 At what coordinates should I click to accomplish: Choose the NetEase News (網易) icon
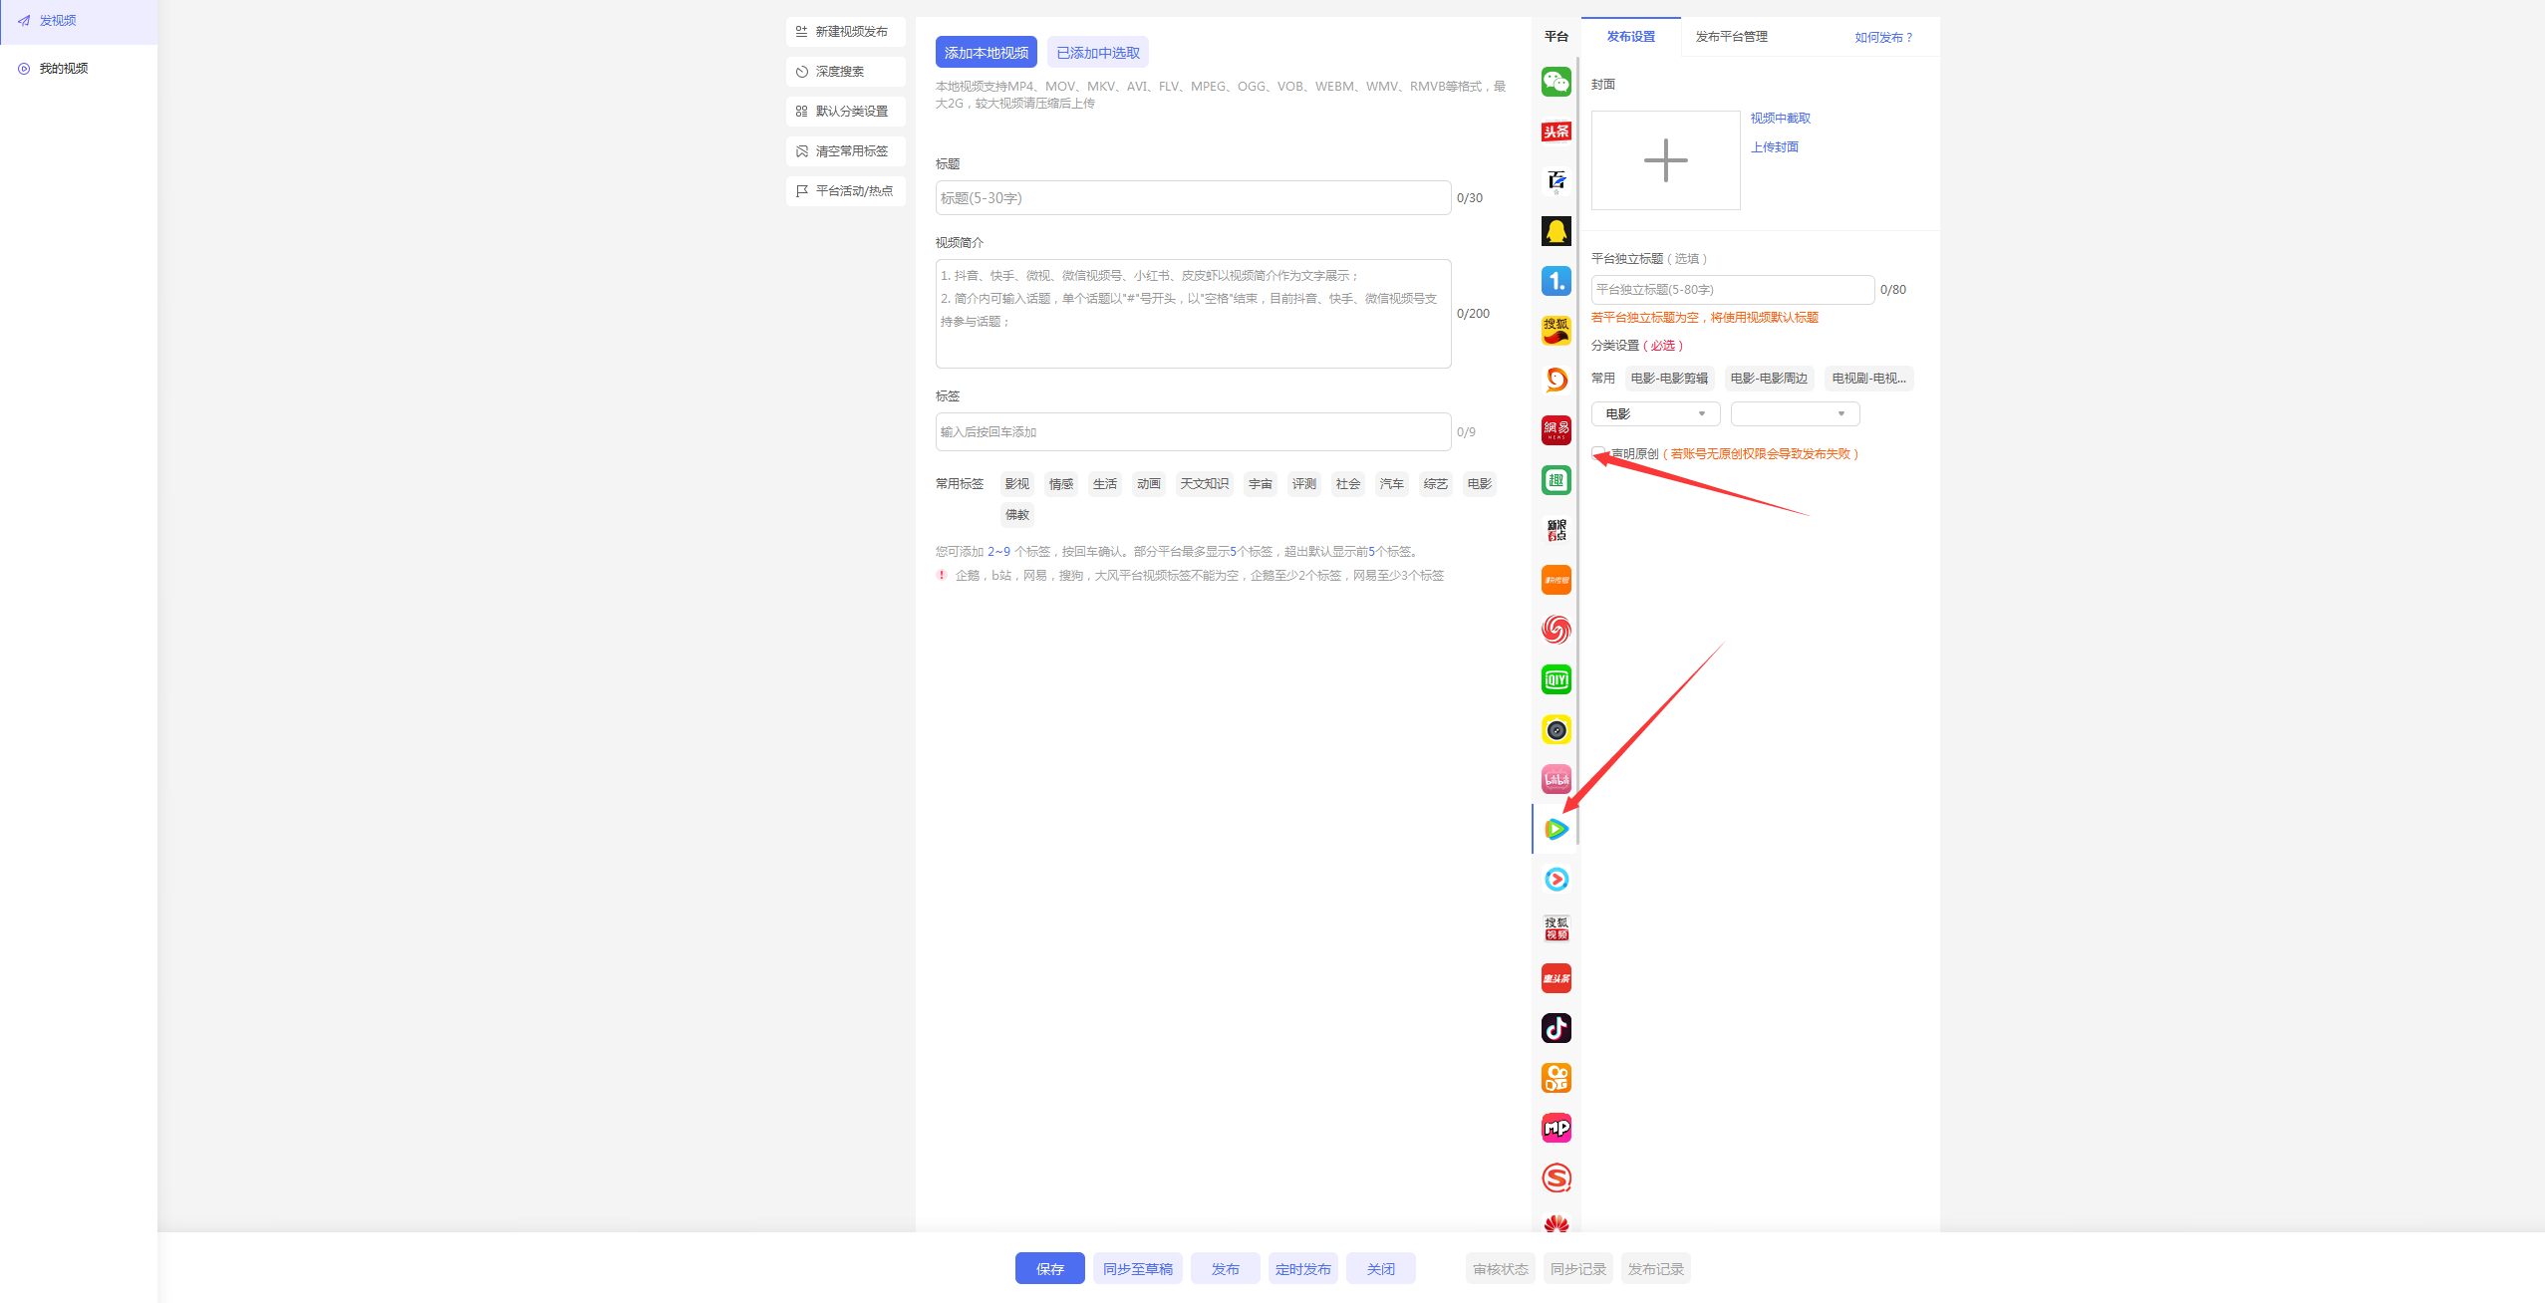point(1555,430)
